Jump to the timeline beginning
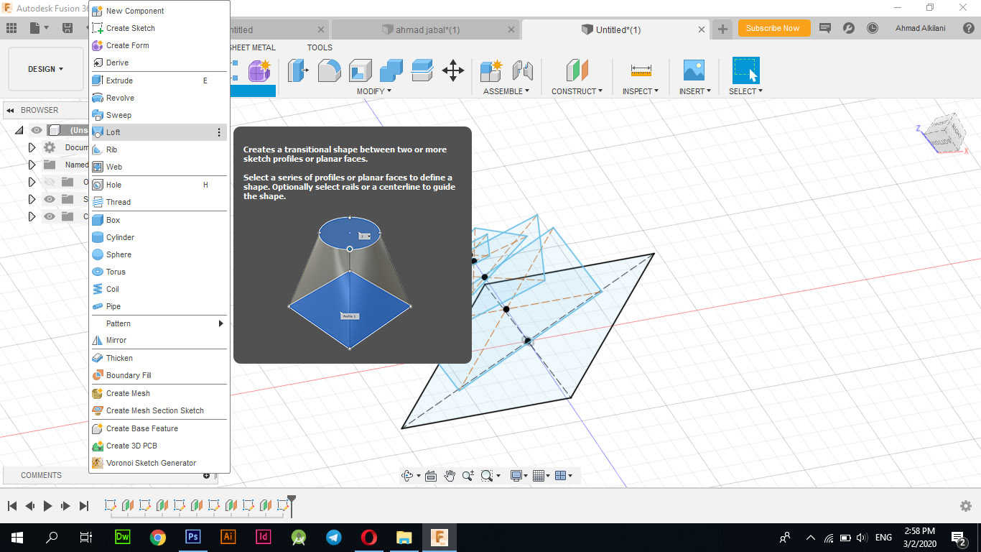This screenshot has width=981, height=552. (12, 506)
